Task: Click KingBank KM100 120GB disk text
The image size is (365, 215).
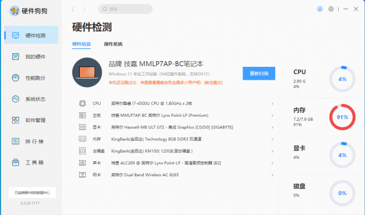Action: (x=152, y=151)
